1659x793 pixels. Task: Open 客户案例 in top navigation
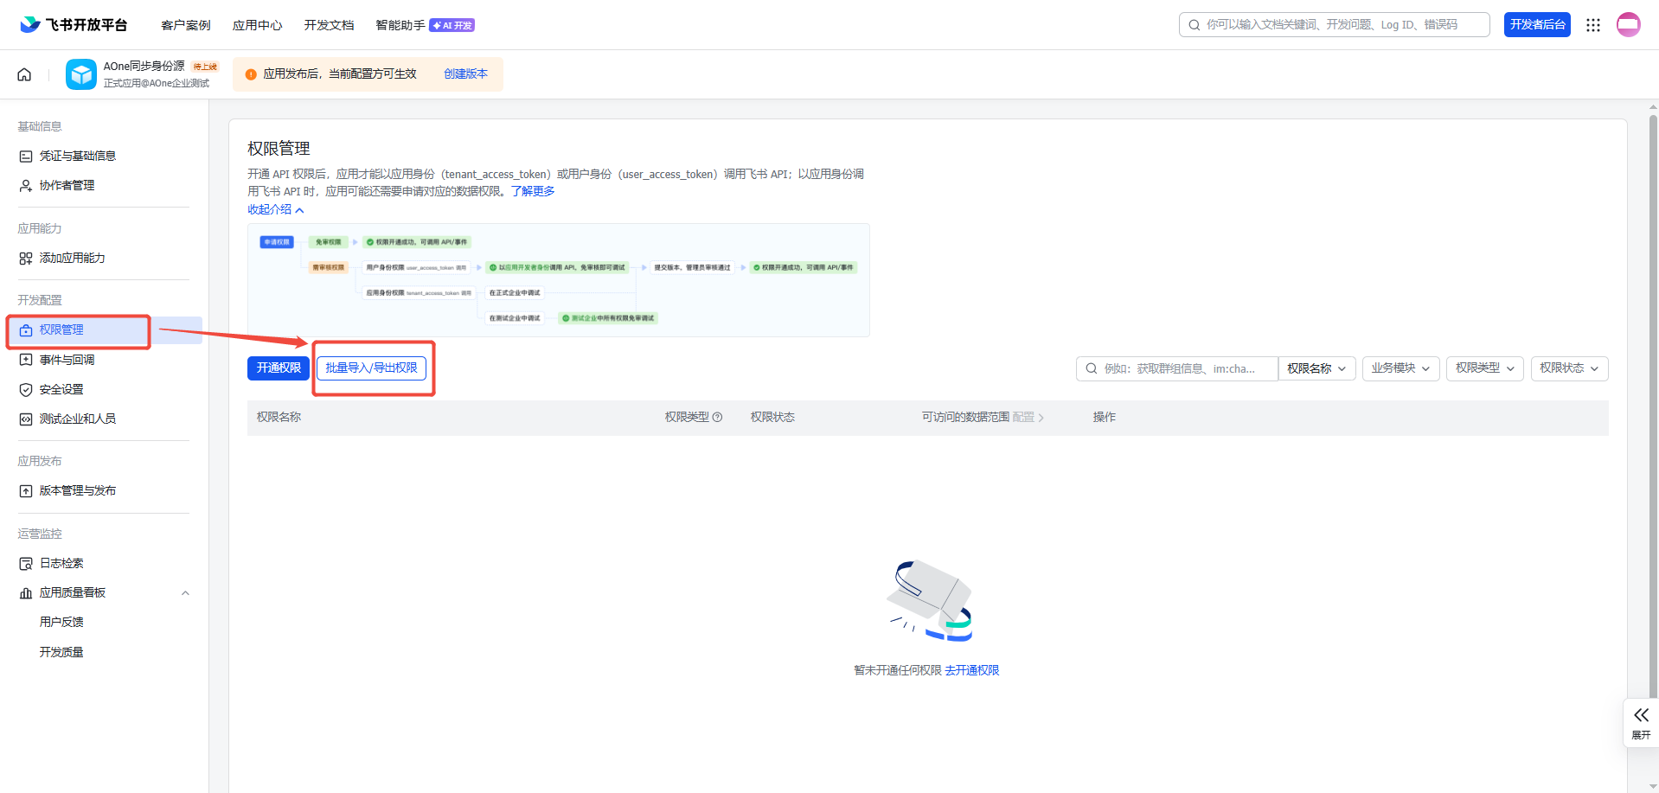coord(186,25)
